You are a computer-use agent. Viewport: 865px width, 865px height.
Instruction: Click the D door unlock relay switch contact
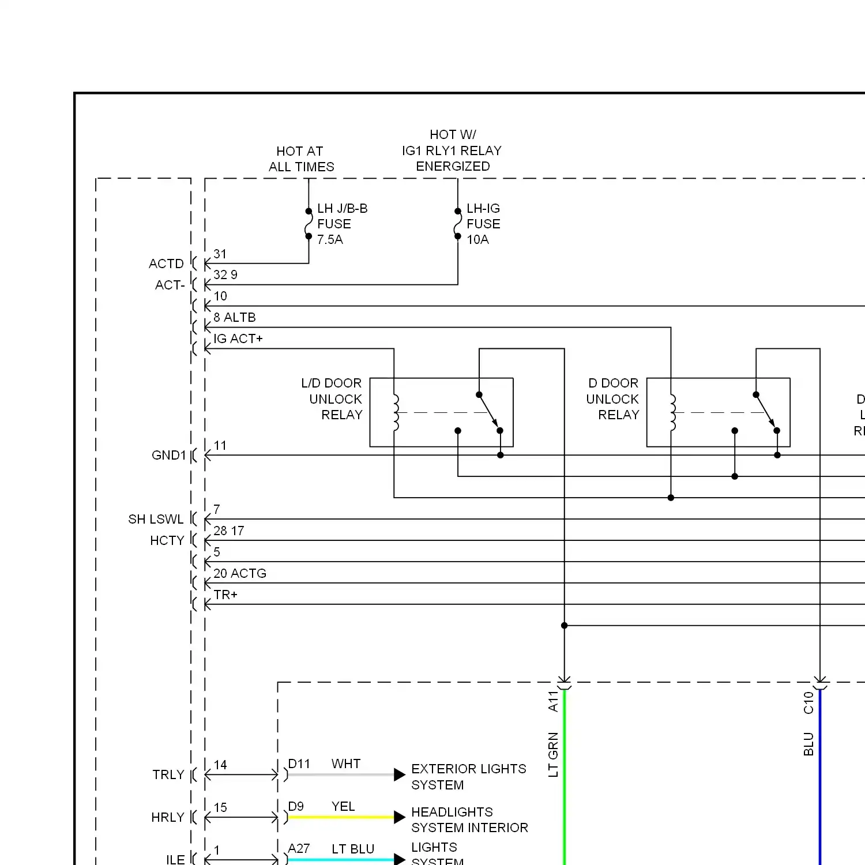coord(766,412)
